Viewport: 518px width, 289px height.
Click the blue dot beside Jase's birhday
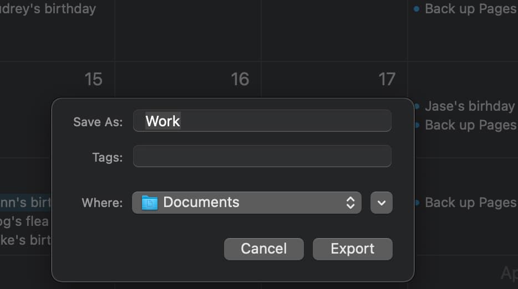417,106
